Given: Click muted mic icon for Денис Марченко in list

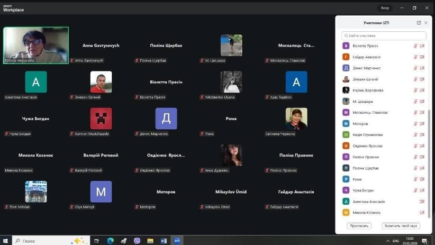Looking at the screenshot, I should tap(416, 68).
